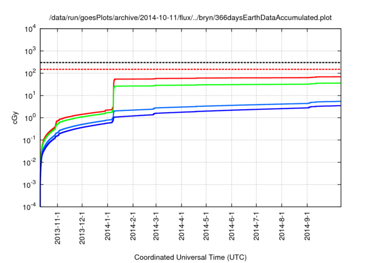Select the 2013-12-1 x-axis tick label
The height and width of the screenshot is (263, 376).
[82, 228]
